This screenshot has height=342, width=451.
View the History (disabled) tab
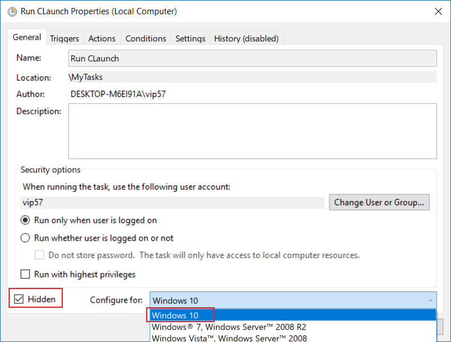pyautogui.click(x=246, y=38)
